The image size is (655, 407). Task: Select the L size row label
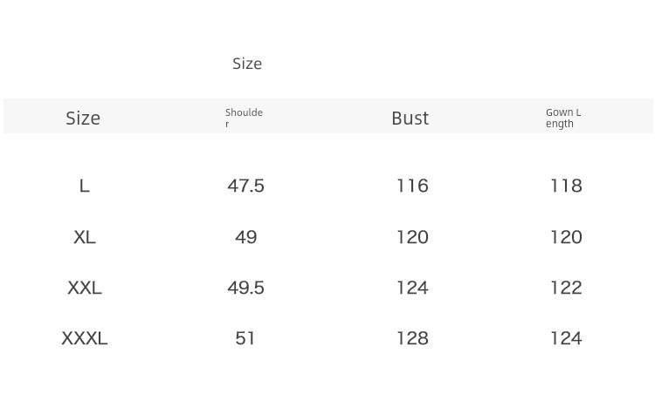coord(85,186)
